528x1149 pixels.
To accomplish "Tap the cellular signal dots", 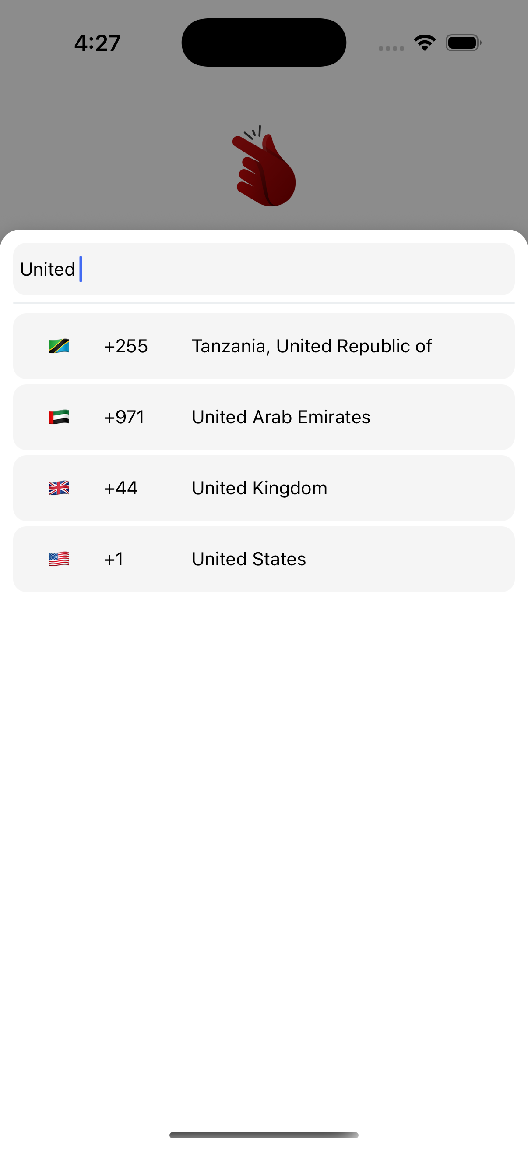I will [391, 48].
